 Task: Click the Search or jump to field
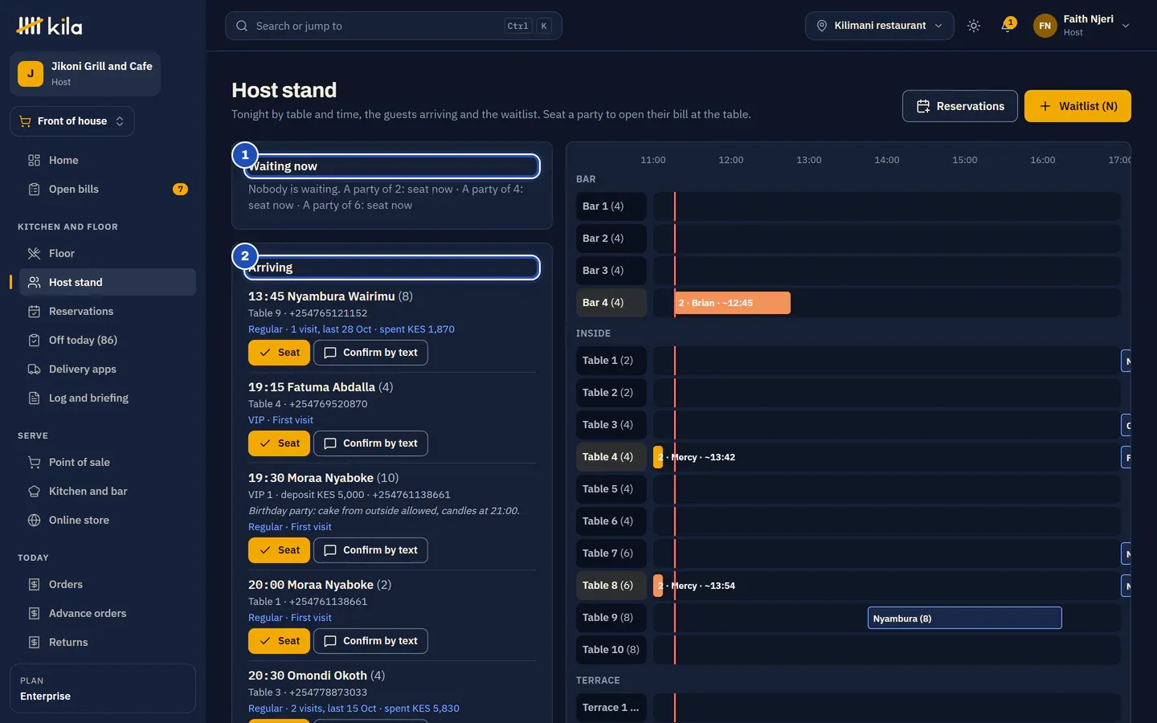[x=393, y=26]
